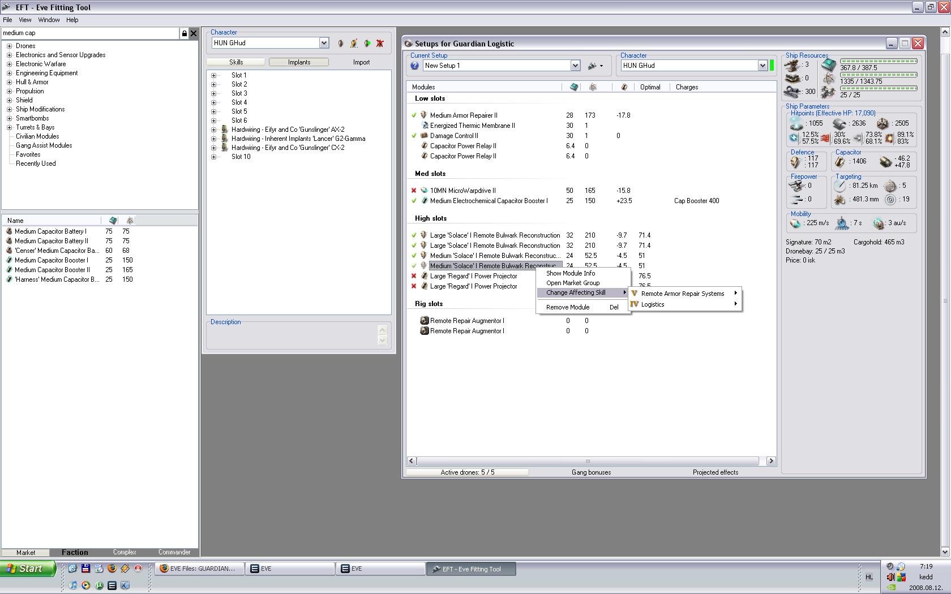Click the Implants button
Viewport: 951px width, 594px height.
pyautogui.click(x=299, y=62)
